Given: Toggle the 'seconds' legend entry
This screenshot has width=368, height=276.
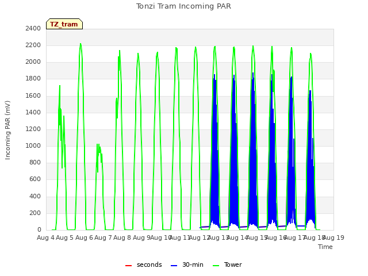Looking at the screenshot, I should (143, 264).
